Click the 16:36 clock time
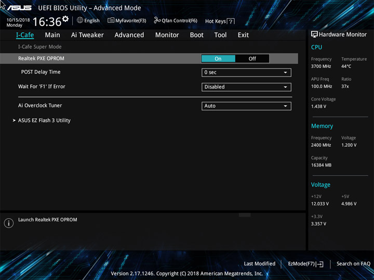 (47, 22)
